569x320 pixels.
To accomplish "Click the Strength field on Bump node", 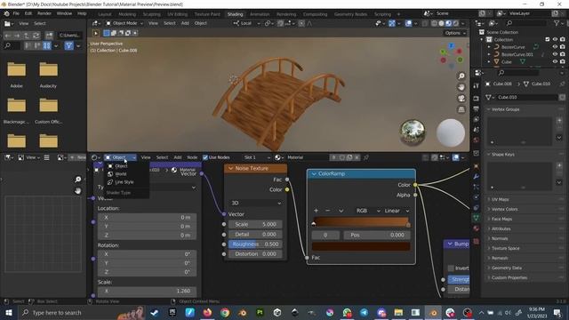I will coord(459,279).
